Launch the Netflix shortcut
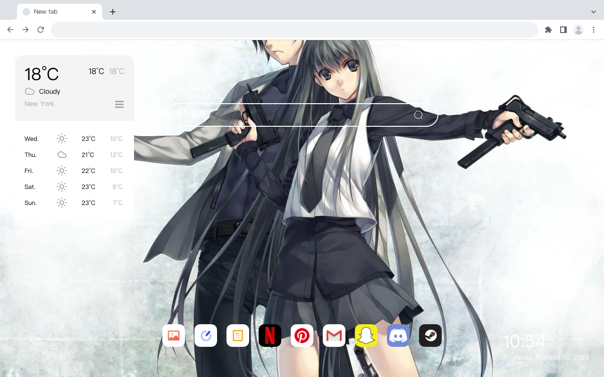The width and height of the screenshot is (604, 377). [x=270, y=336]
